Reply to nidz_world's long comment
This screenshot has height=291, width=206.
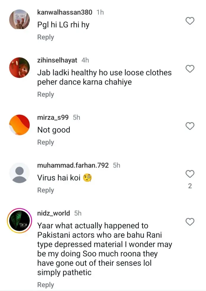(x=46, y=285)
